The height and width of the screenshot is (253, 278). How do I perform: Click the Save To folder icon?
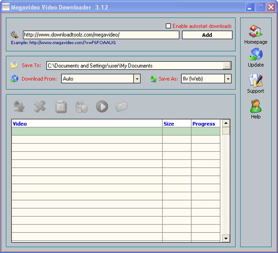pos(14,65)
